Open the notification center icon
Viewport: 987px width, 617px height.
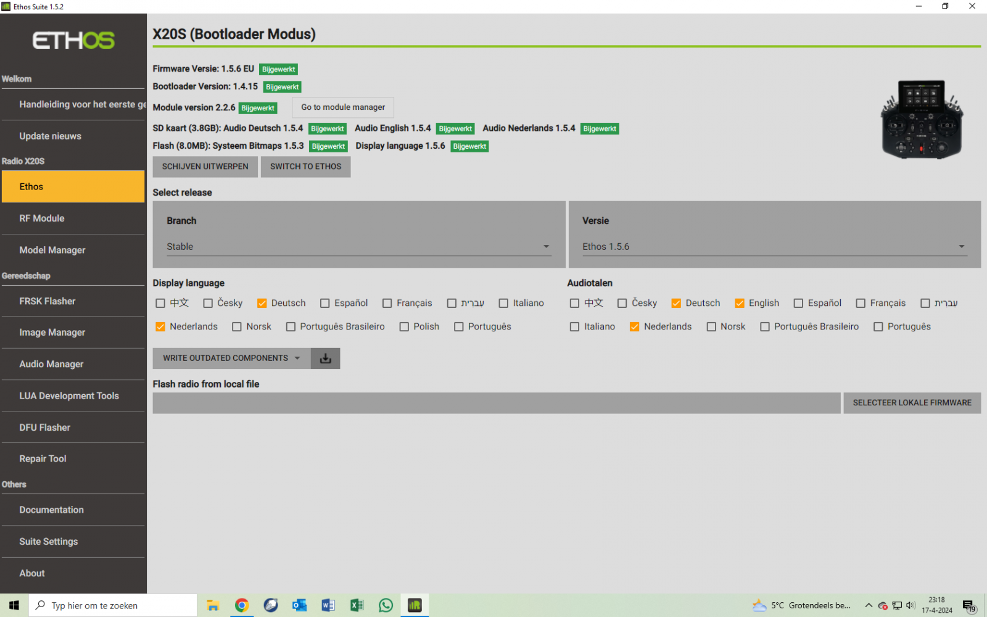969,606
